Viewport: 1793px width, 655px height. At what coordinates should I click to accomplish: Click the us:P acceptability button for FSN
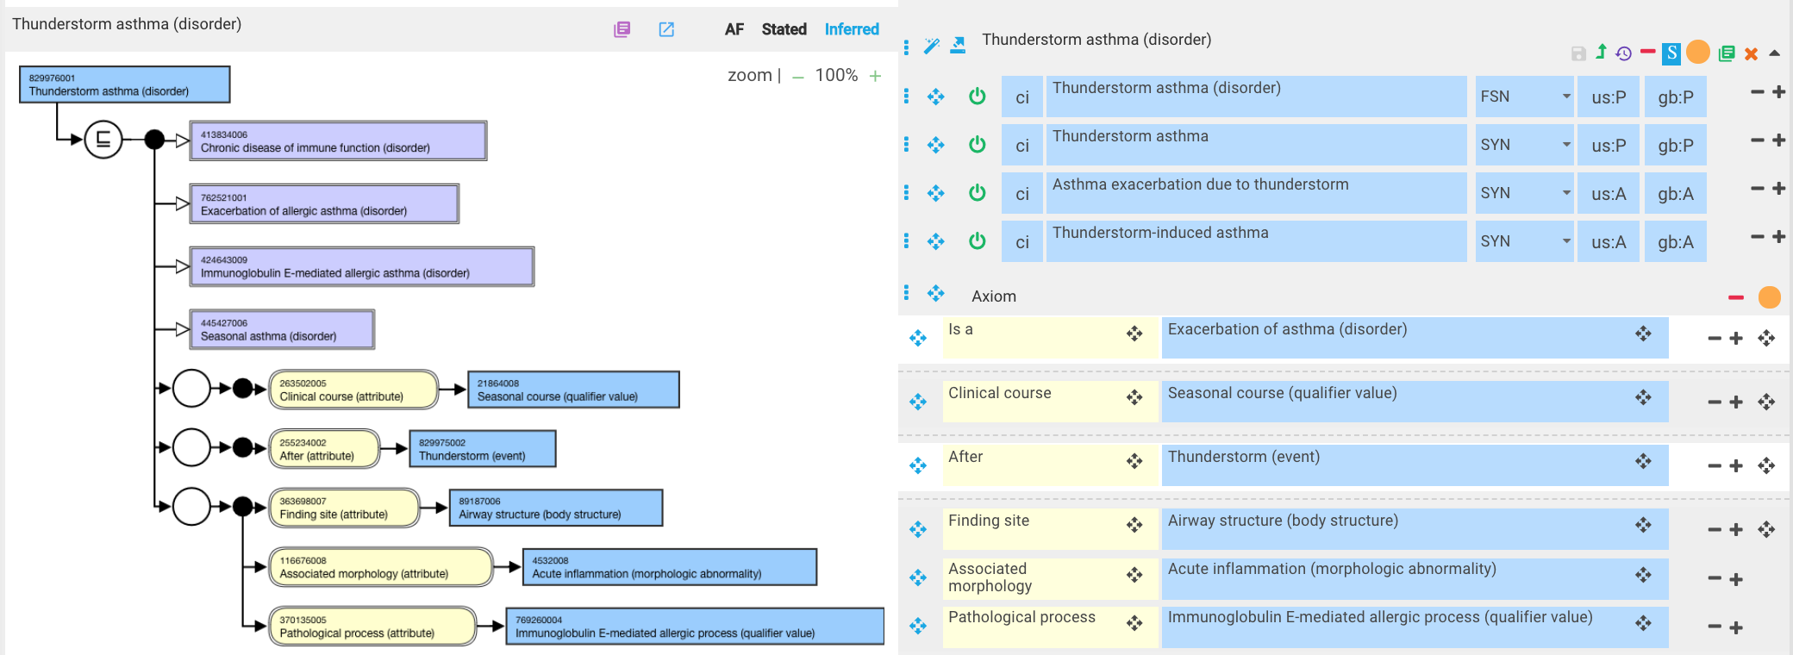[1609, 97]
